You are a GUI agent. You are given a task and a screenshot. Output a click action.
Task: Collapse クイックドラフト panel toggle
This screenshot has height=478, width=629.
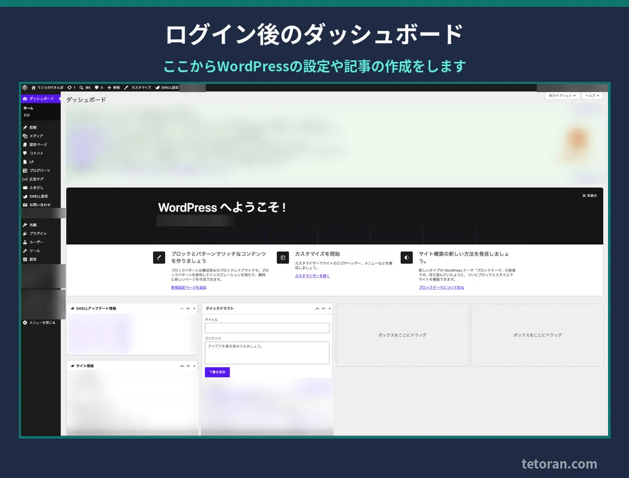[x=330, y=308]
